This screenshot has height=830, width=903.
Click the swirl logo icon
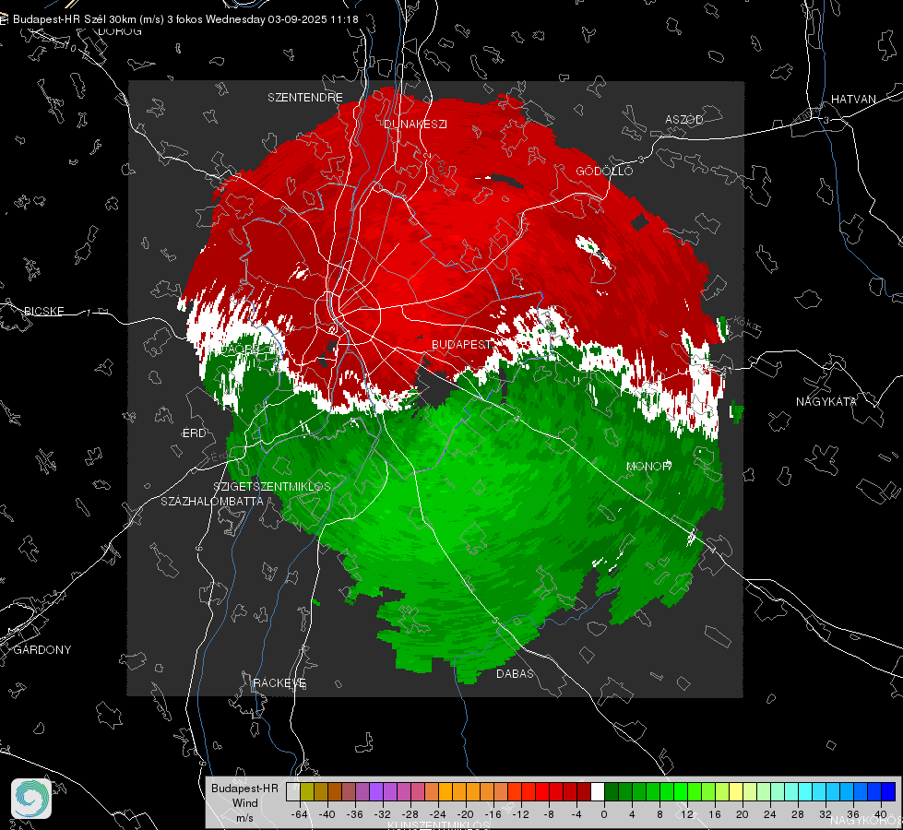click(31, 799)
